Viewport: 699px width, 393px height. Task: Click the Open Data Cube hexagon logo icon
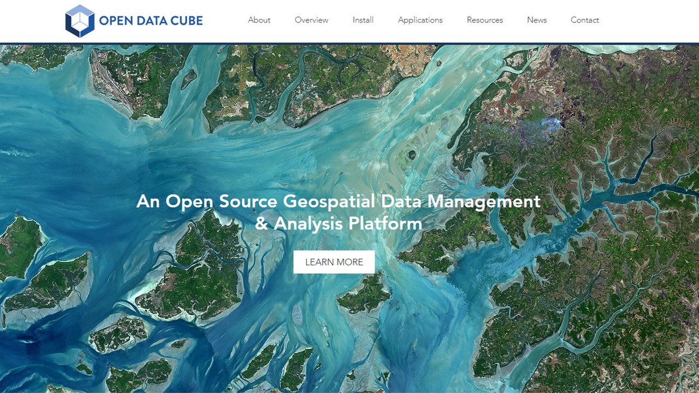80,21
